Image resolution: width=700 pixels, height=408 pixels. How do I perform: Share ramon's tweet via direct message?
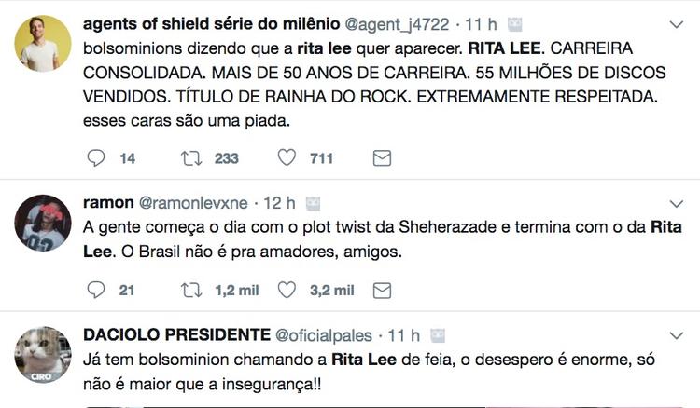point(382,291)
